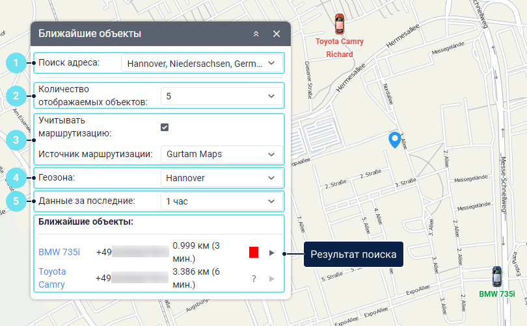Viewport: 527px width, 326px height.
Task: Click numbered callout badge 1
Action: 16,63
